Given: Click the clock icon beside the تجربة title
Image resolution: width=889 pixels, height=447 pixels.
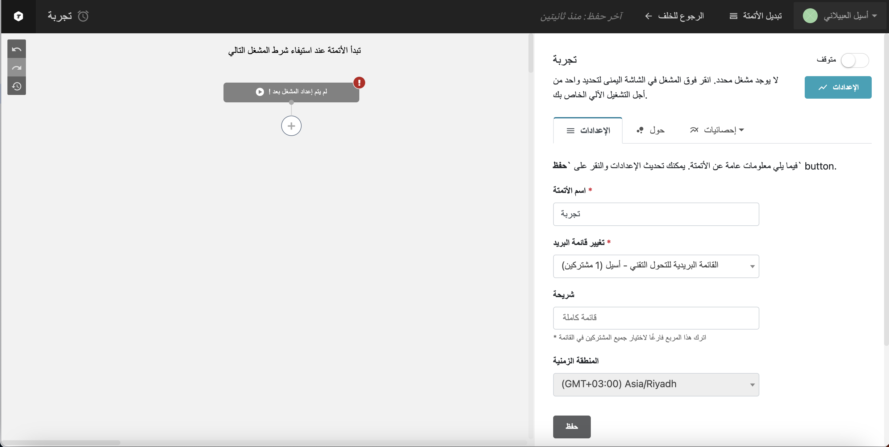Looking at the screenshot, I should [x=83, y=16].
